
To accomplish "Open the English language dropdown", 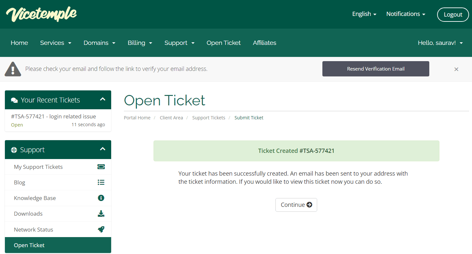I will 364,14.
